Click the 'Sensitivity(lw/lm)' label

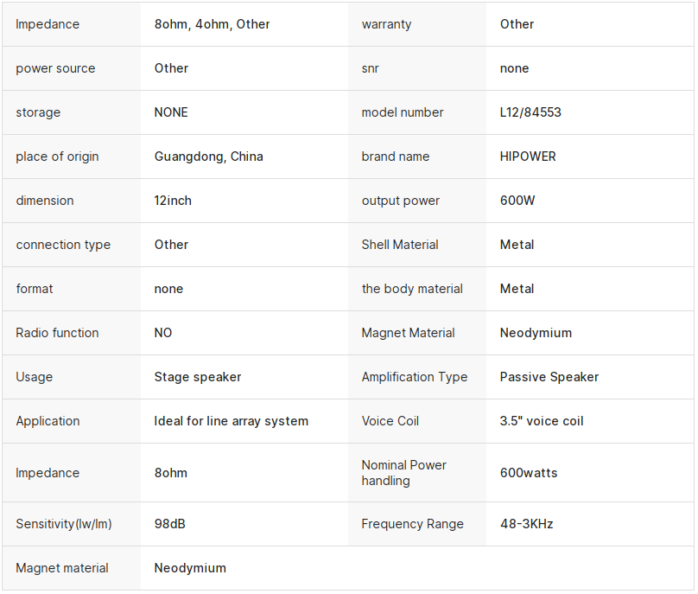[64, 524]
